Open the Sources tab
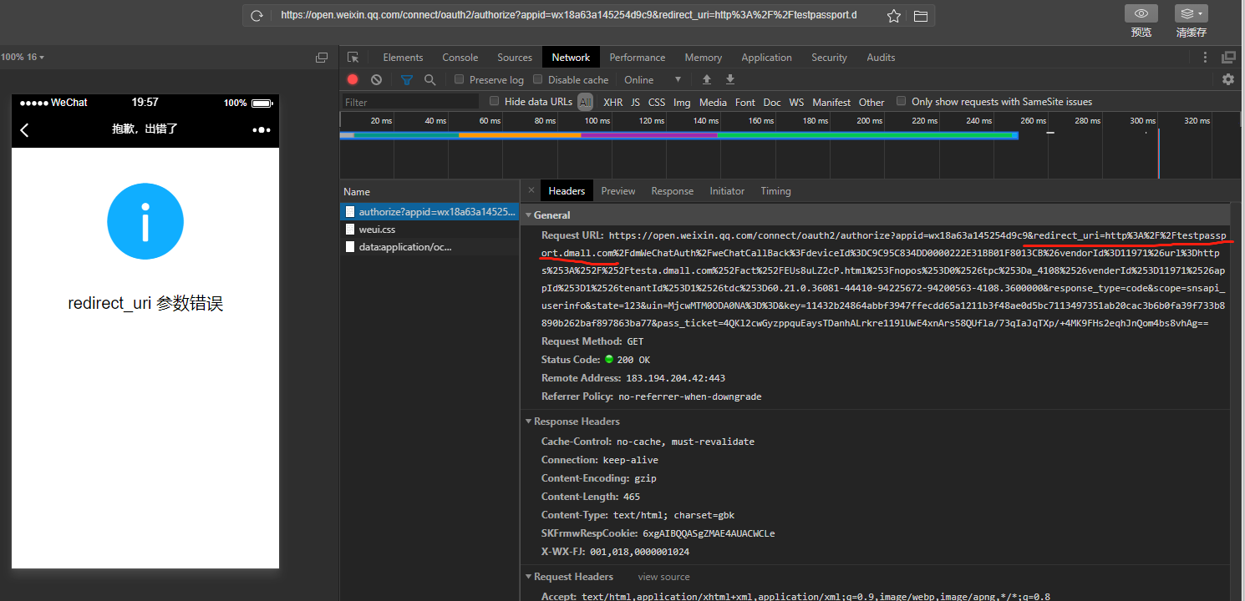This screenshot has width=1245, height=601. (515, 58)
